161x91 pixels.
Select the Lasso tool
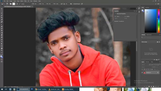[2, 13]
